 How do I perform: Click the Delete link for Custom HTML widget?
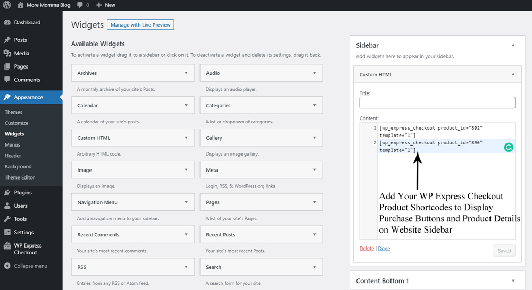[367, 249]
